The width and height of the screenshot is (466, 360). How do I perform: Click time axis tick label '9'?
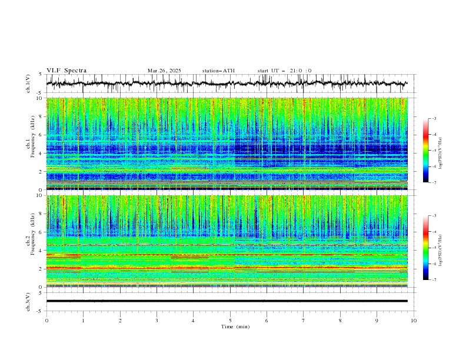coord(377,321)
